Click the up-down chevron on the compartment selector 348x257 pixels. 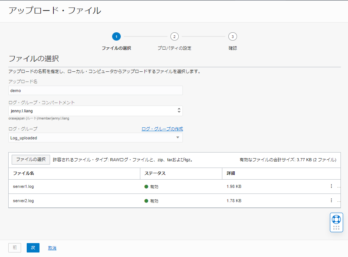[x=179, y=110]
